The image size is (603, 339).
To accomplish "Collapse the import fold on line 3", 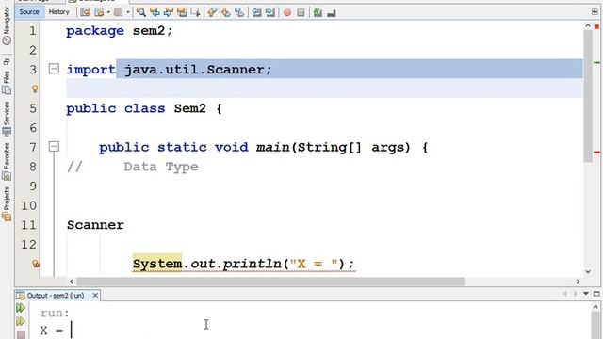I will (x=54, y=69).
